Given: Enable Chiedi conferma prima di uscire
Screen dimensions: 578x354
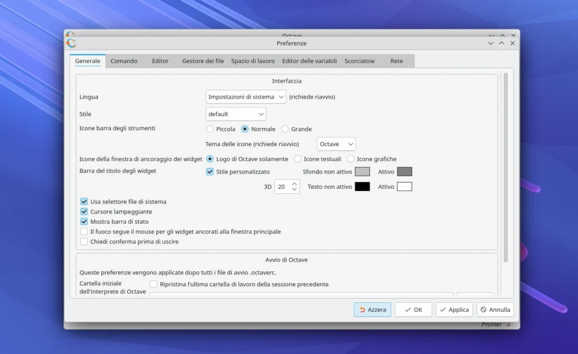Looking at the screenshot, I should tap(84, 241).
